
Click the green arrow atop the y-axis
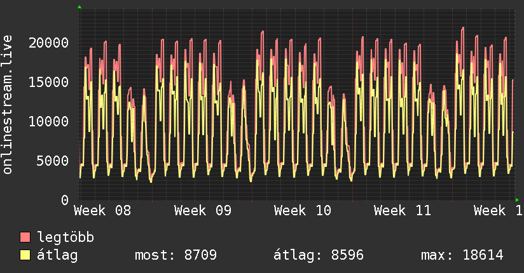point(79,7)
